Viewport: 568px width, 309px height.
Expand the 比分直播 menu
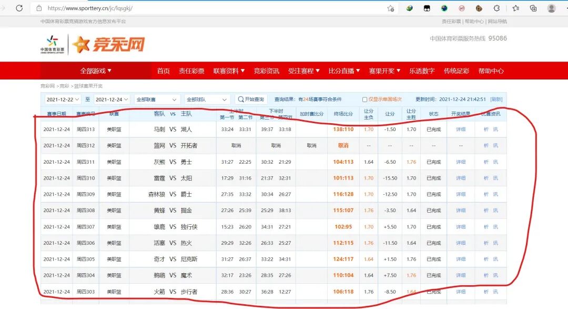pos(344,71)
